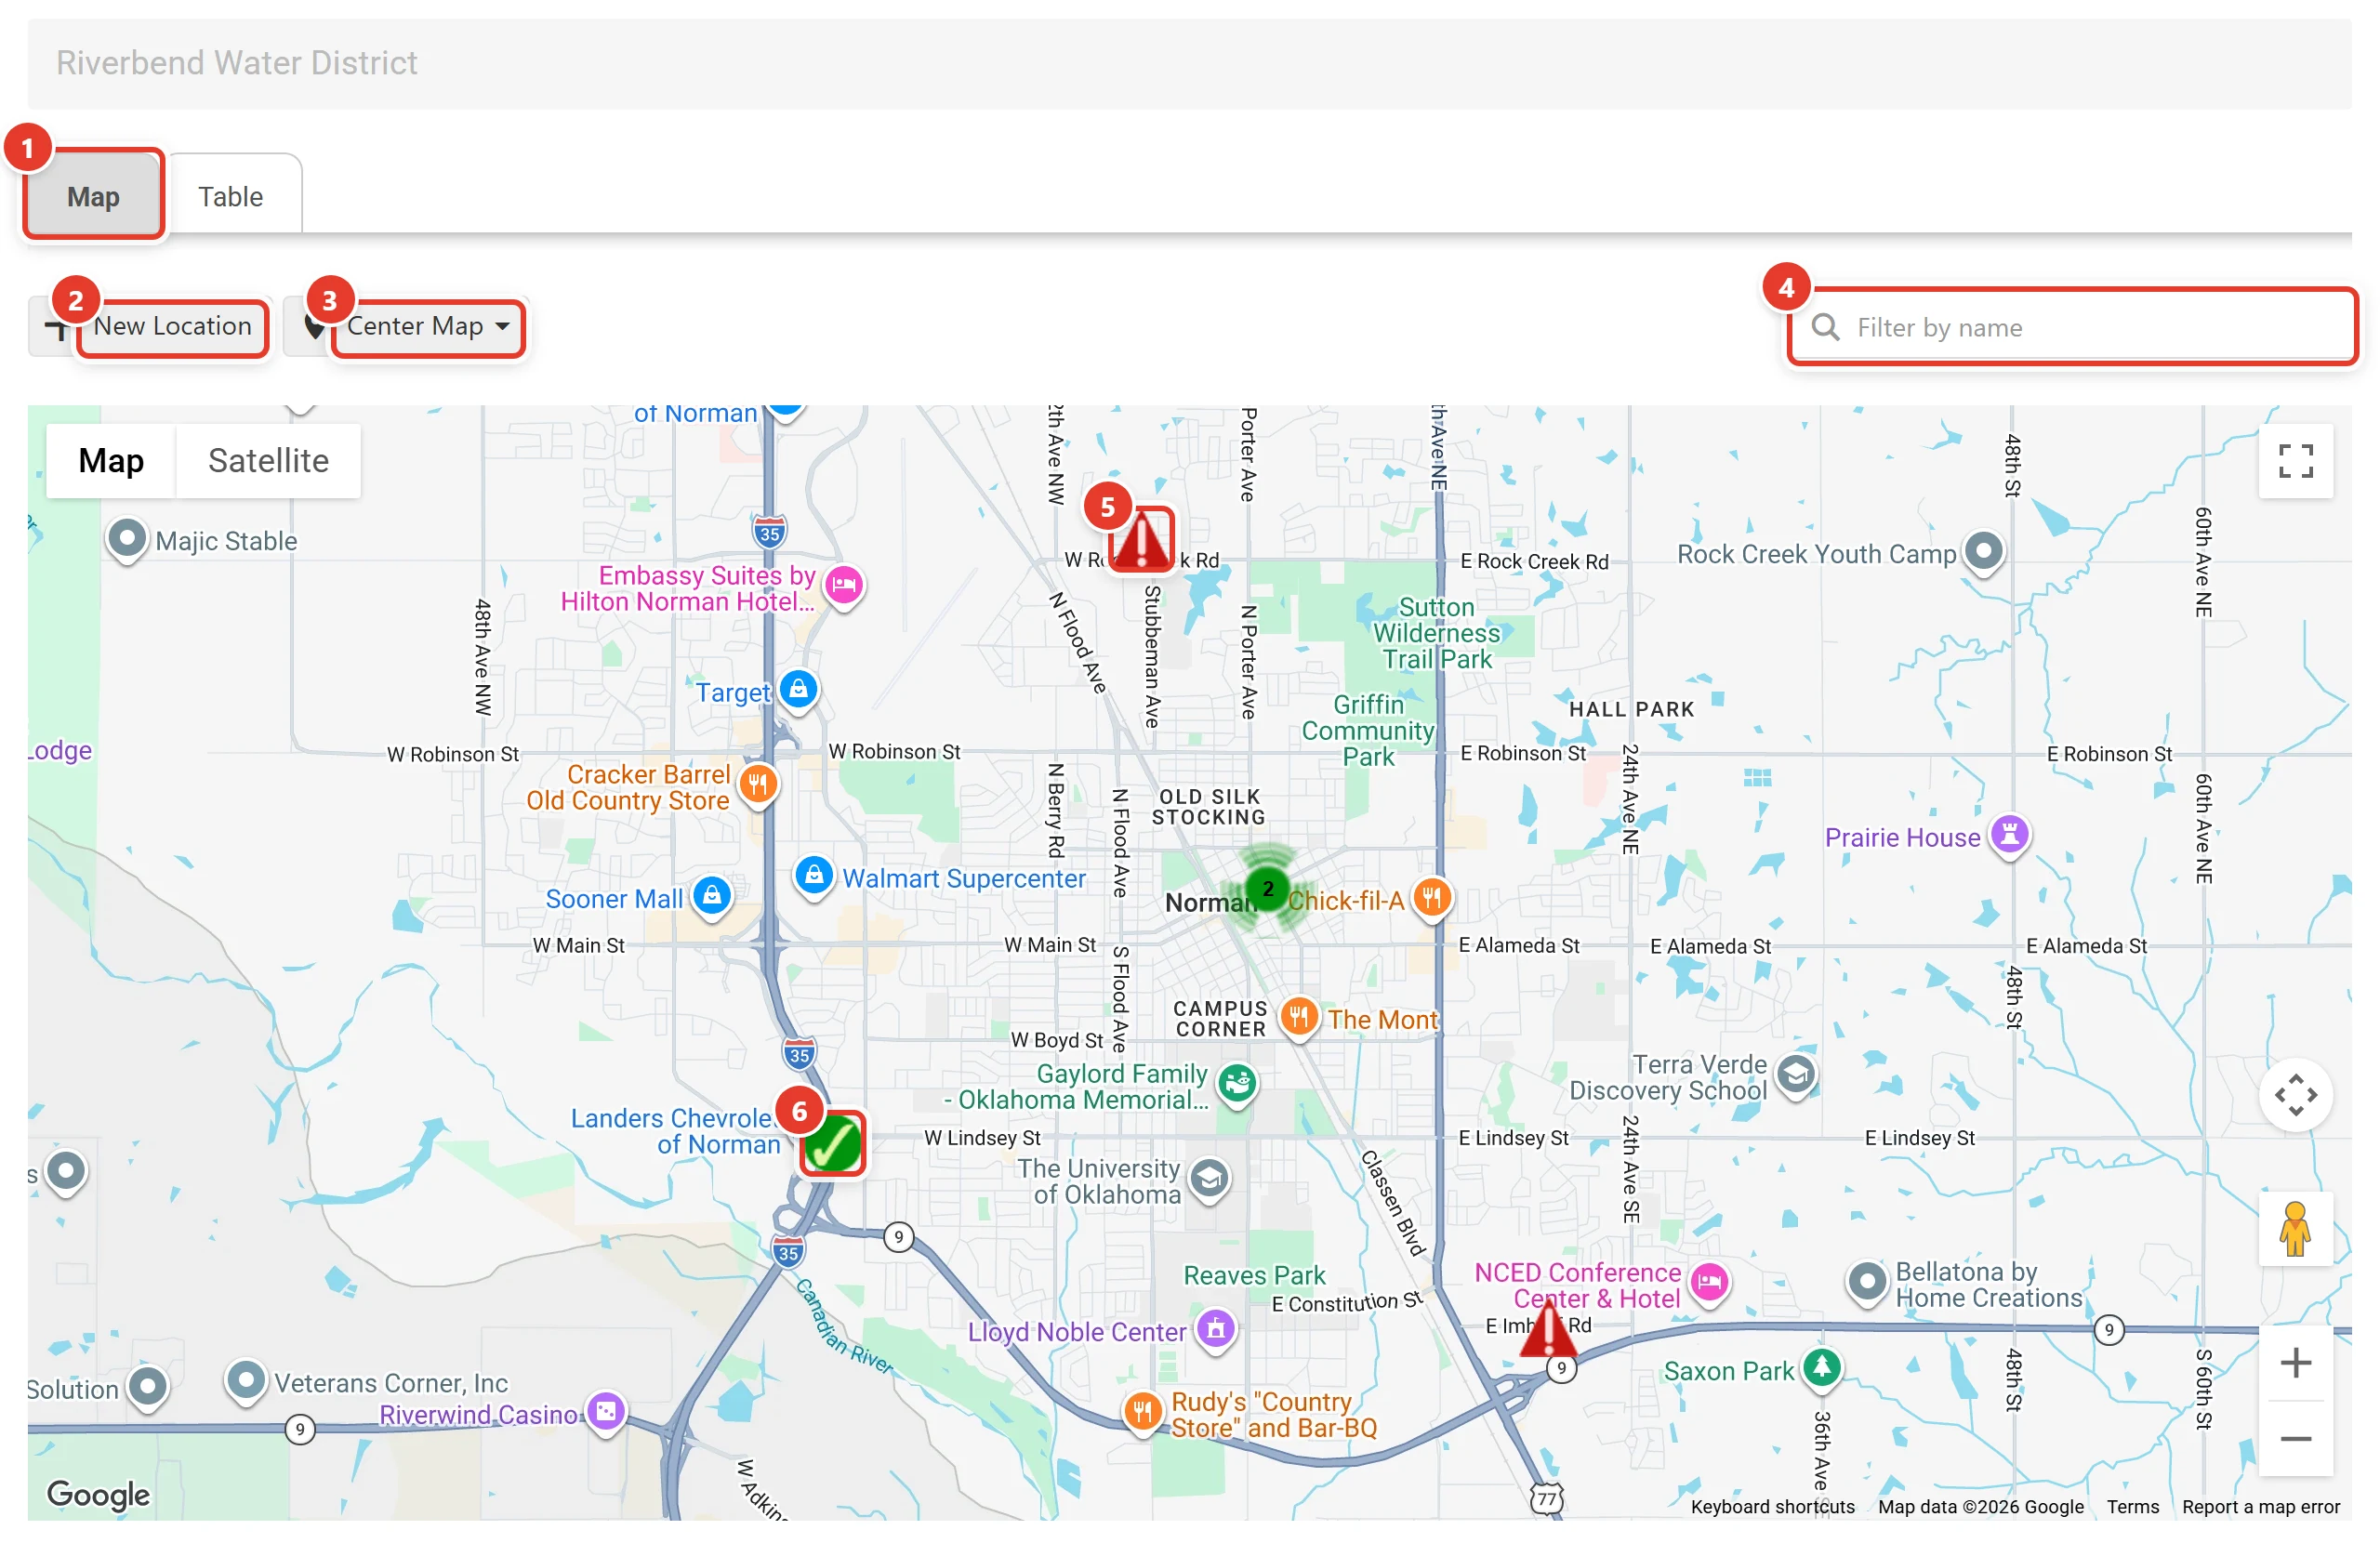The height and width of the screenshot is (1543, 2380).
Task: Focus the Filter by name field
Action: point(2072,327)
